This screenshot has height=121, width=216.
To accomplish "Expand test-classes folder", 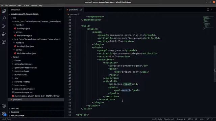I will tap(20, 85).
